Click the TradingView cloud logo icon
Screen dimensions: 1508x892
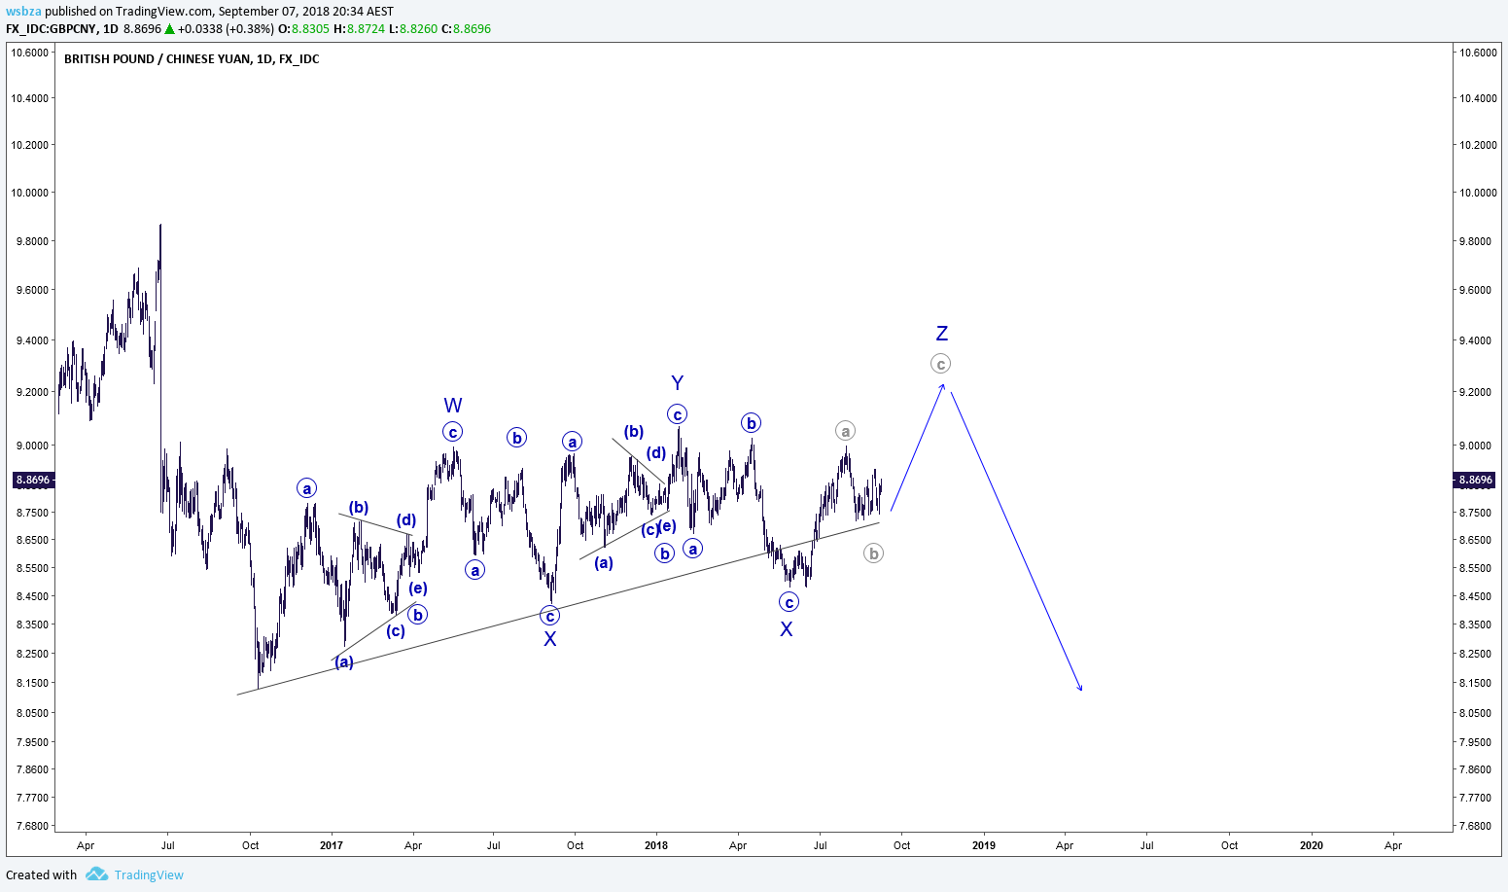click(96, 874)
